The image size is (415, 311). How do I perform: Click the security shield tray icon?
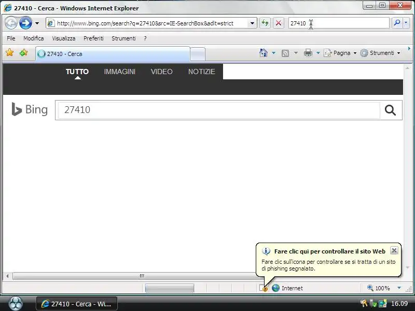pos(373,303)
